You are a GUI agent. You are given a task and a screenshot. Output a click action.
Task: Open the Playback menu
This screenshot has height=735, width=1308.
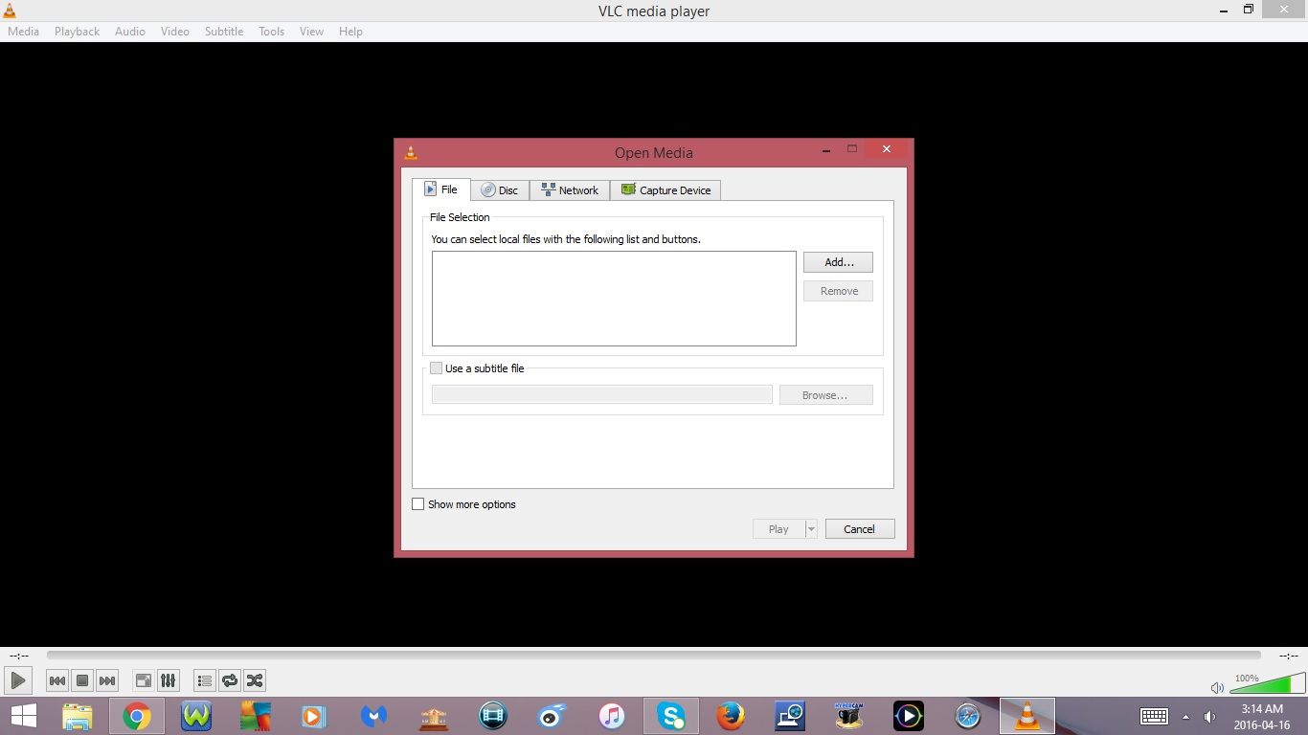tap(76, 31)
